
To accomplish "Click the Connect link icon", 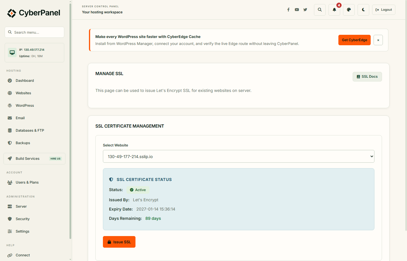I will pyautogui.click(x=10, y=255).
